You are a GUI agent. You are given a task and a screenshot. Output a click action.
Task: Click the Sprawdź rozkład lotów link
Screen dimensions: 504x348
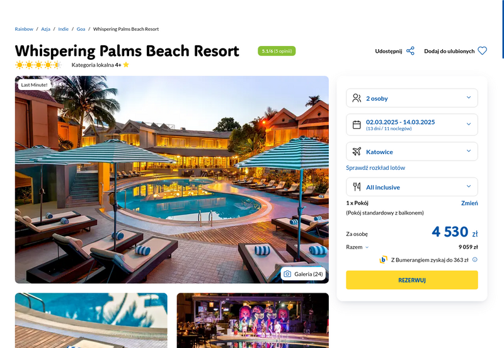point(375,167)
